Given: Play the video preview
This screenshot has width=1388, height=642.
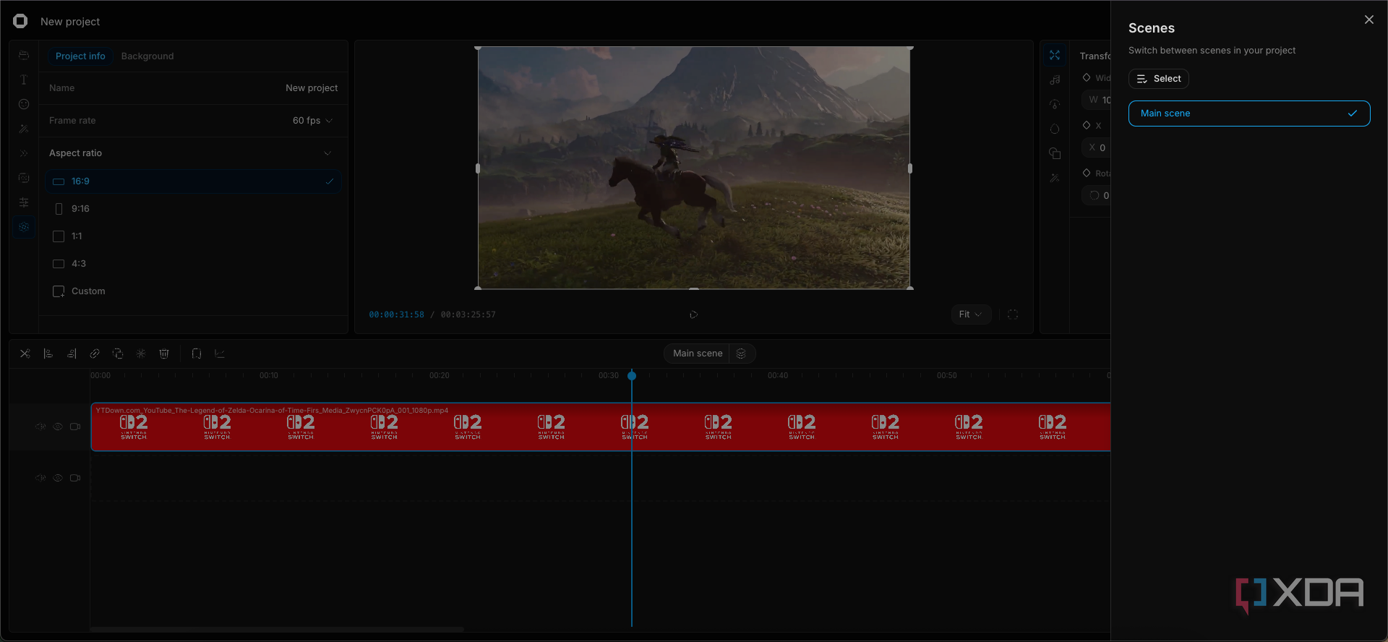Looking at the screenshot, I should coord(693,314).
